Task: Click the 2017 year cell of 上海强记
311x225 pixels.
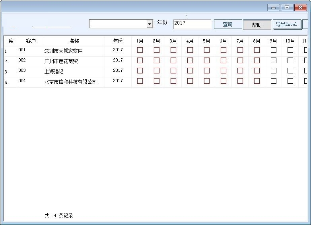Action: [118, 72]
